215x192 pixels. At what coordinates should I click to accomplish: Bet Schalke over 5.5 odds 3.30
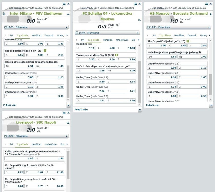[x=121, y=101]
